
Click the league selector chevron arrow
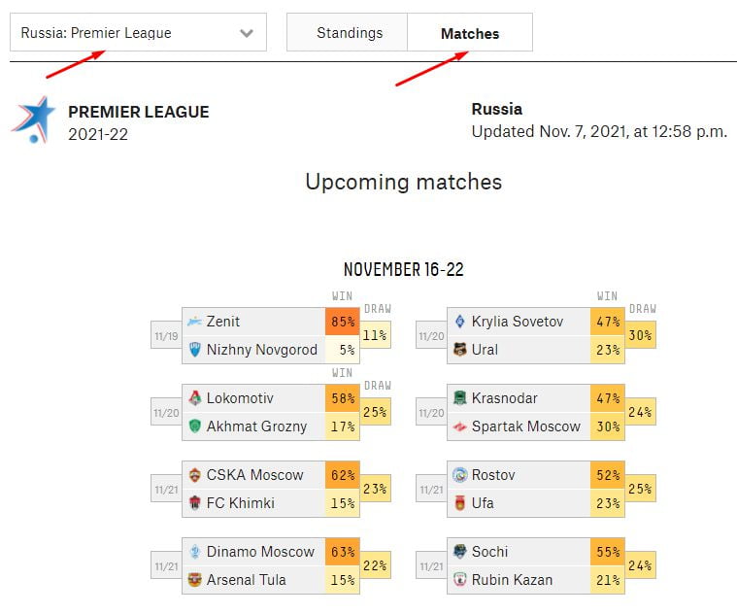tap(247, 33)
